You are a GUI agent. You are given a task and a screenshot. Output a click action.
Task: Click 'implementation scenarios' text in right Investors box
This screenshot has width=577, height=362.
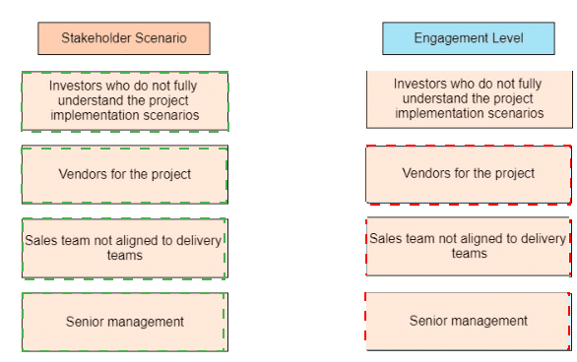[x=469, y=113]
